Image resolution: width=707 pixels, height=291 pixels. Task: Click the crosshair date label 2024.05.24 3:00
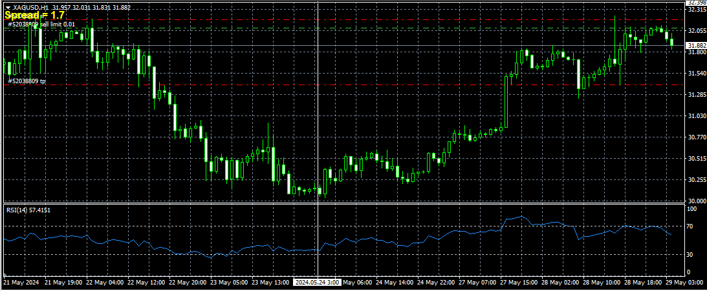[316, 283]
